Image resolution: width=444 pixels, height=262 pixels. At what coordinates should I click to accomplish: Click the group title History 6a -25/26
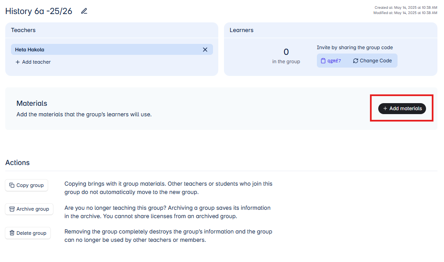(39, 11)
